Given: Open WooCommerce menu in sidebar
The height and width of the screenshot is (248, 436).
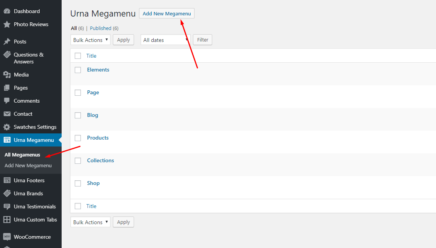Looking at the screenshot, I should pos(32,237).
